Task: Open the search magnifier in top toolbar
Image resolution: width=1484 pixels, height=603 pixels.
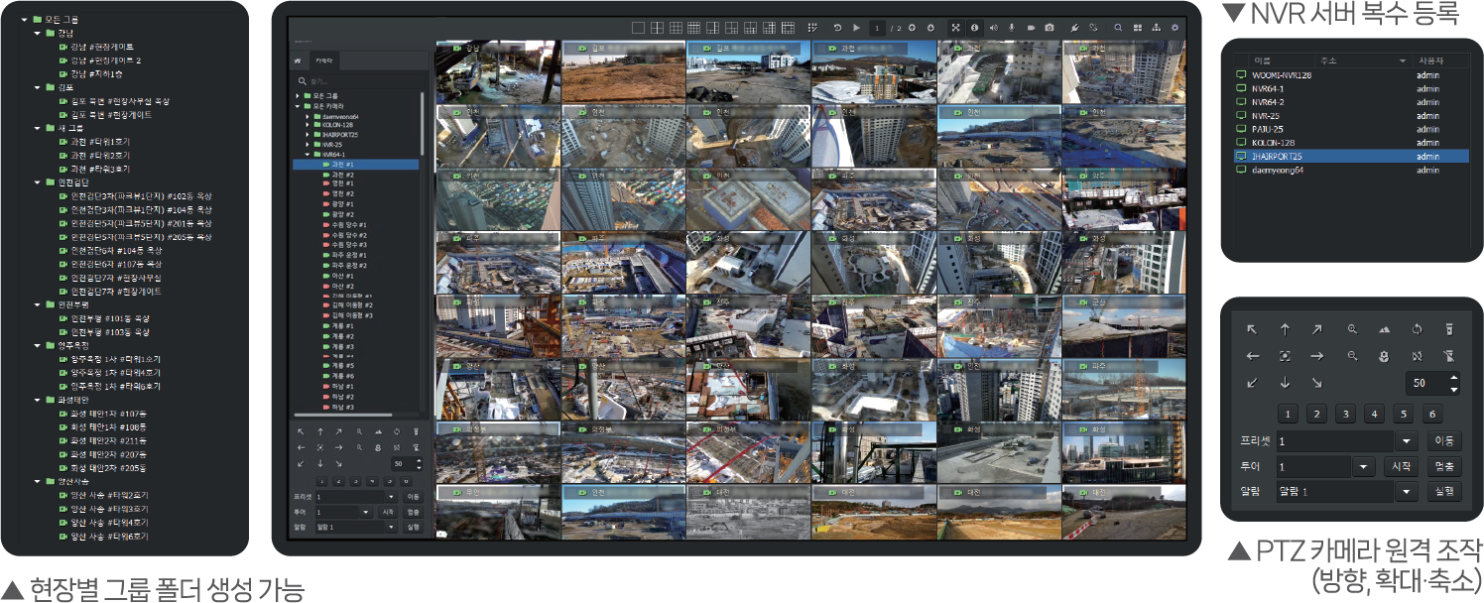Action: coord(1118,28)
